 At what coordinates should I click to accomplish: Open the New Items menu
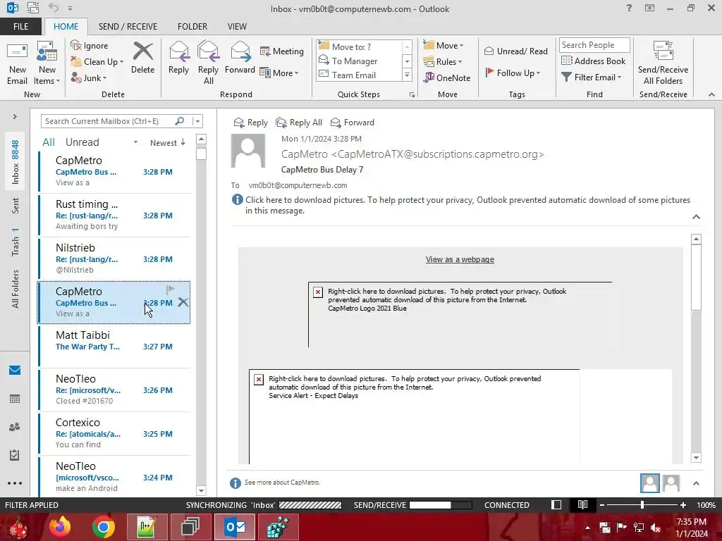click(x=47, y=63)
